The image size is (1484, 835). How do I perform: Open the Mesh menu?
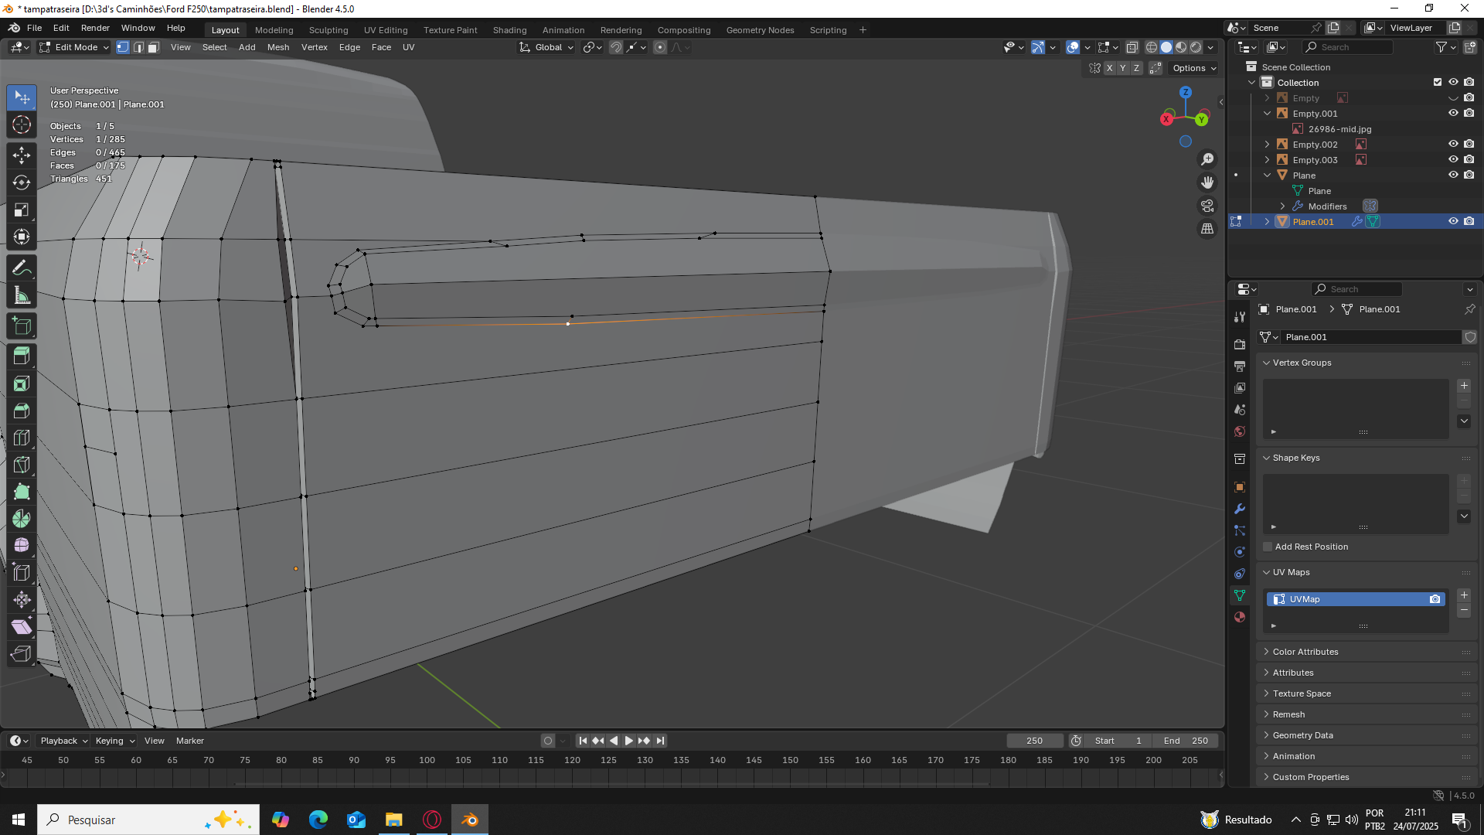(x=277, y=47)
